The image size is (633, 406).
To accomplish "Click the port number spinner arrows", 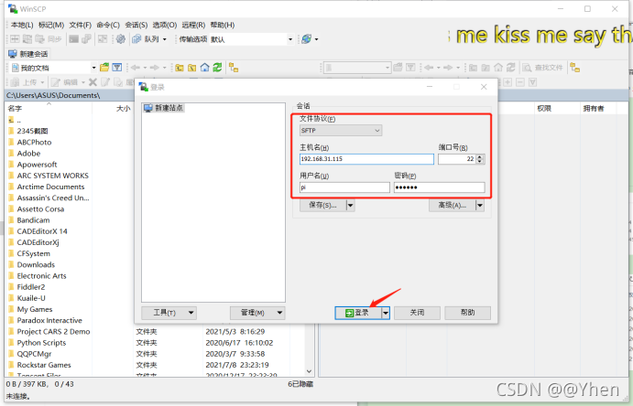I will pyautogui.click(x=480, y=159).
